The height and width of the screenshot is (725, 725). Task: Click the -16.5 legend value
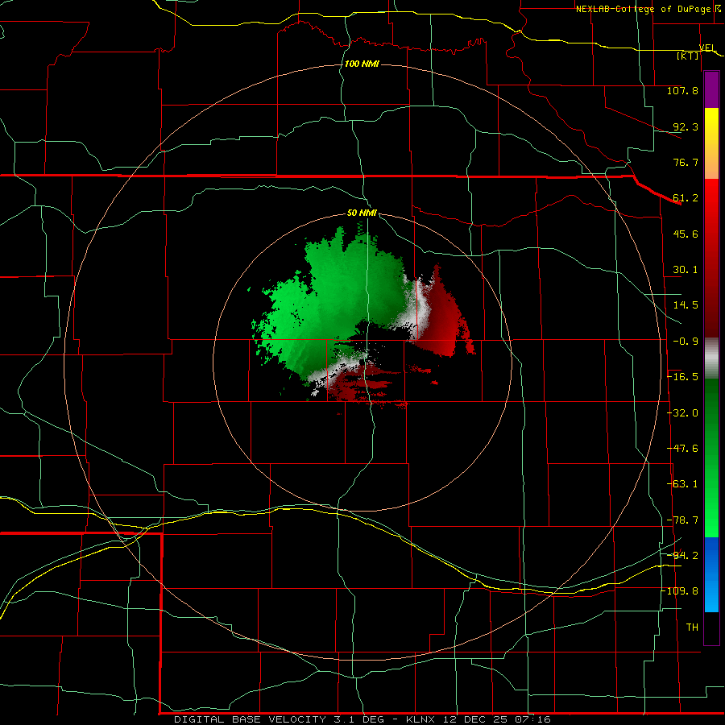tap(682, 377)
